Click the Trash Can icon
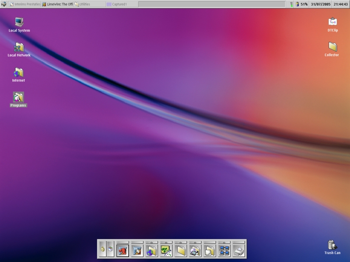 tap(332, 245)
